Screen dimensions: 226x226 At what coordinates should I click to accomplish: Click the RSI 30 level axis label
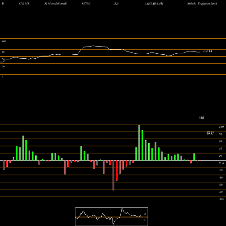pyautogui.click(x=3, y=66)
